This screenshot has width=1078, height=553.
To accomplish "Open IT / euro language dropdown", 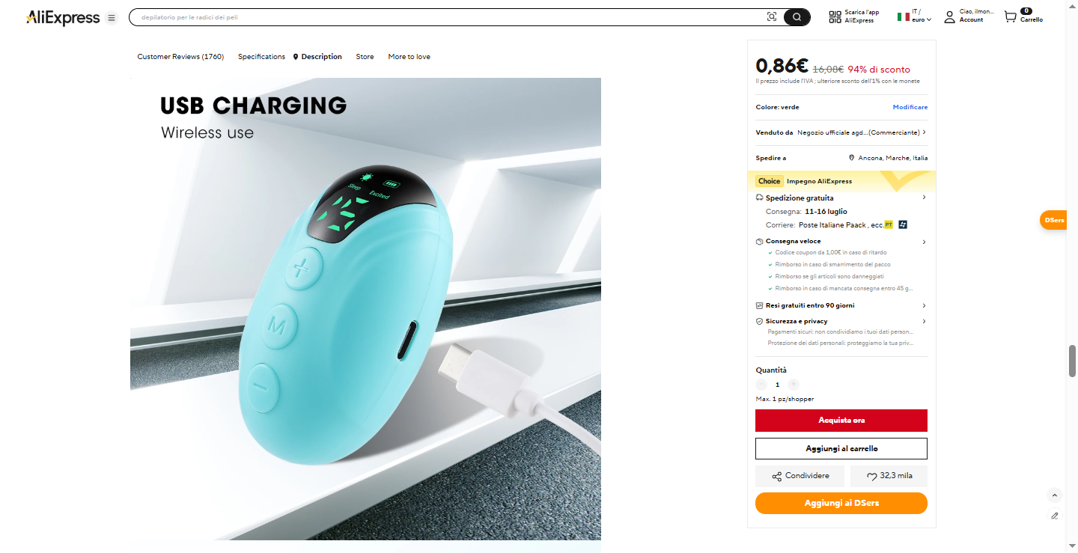I will point(915,16).
